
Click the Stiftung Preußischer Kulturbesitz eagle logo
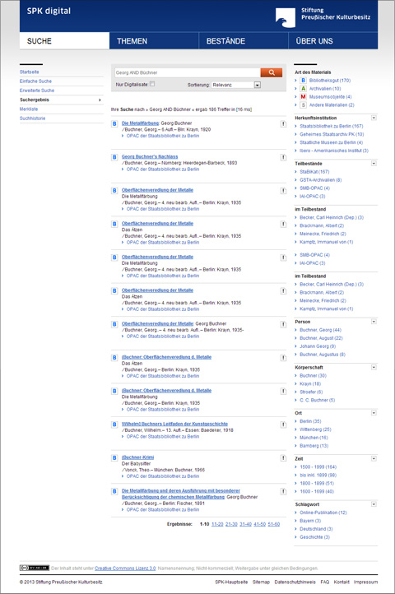(x=286, y=18)
